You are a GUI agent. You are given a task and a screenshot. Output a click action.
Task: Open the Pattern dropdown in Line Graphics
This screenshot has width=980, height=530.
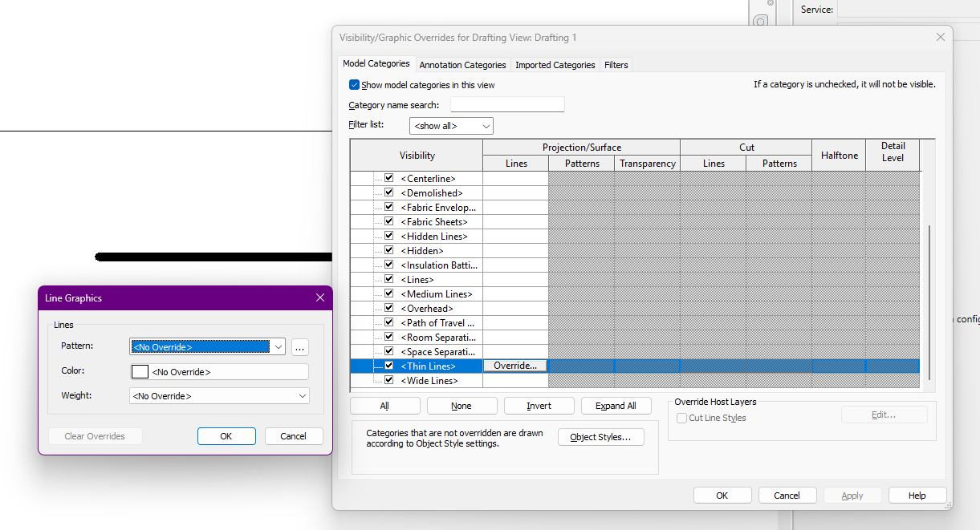[207, 347]
